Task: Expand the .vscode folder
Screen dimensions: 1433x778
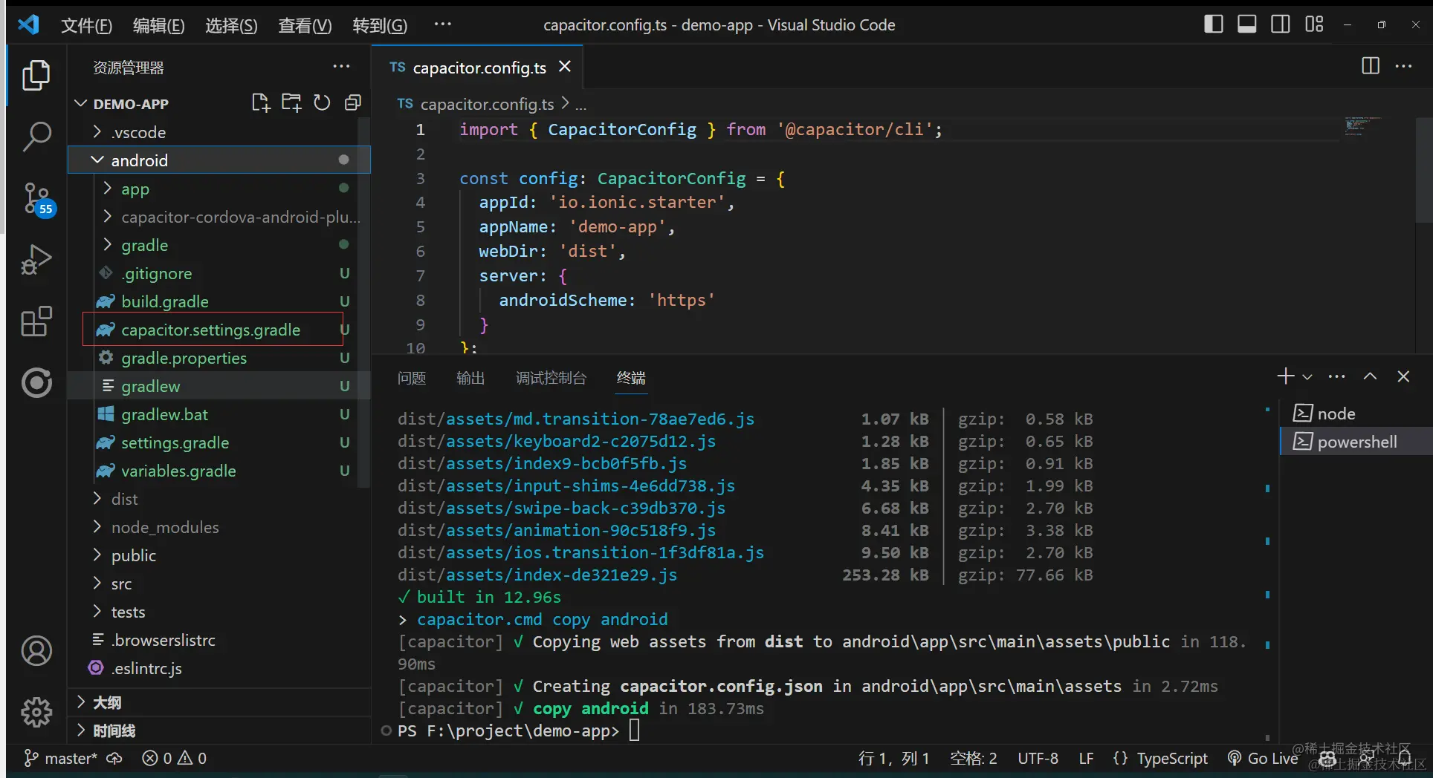Action: [97, 131]
